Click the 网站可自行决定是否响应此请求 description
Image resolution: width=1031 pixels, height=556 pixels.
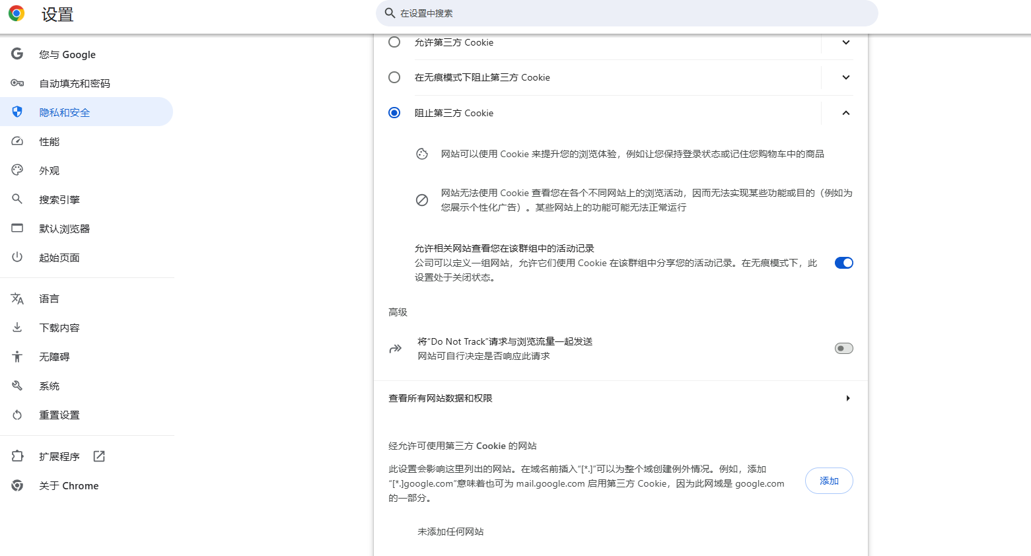coord(483,356)
